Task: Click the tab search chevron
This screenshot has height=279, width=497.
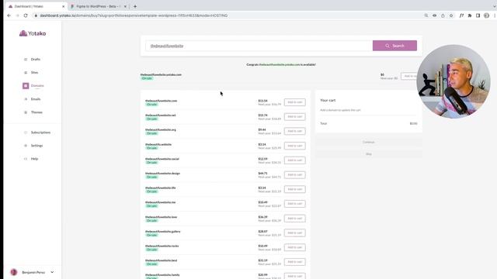Action: point(495,6)
